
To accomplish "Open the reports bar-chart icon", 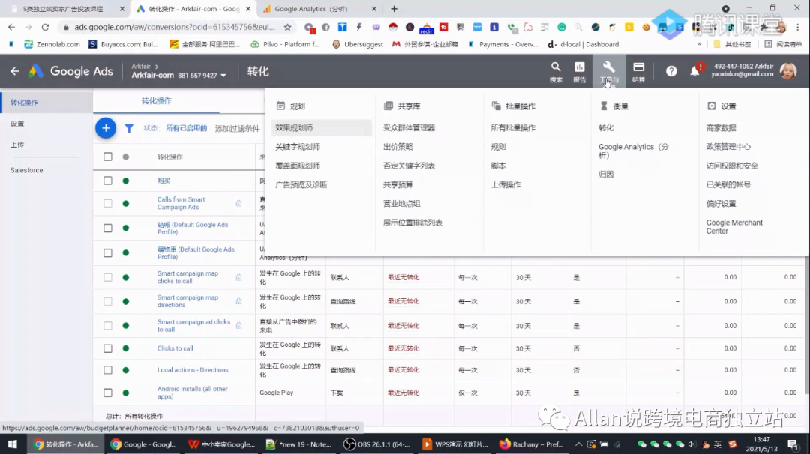I will pos(579,68).
